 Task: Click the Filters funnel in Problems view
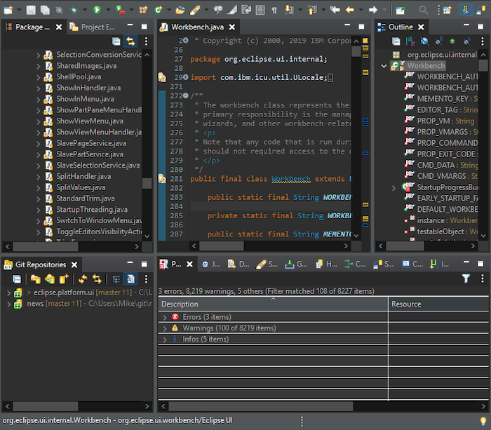click(466, 278)
